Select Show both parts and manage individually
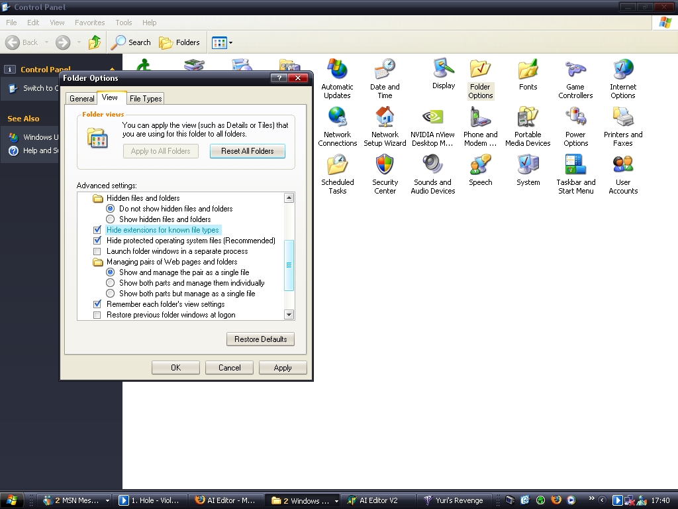This screenshot has height=509, width=678. click(111, 283)
